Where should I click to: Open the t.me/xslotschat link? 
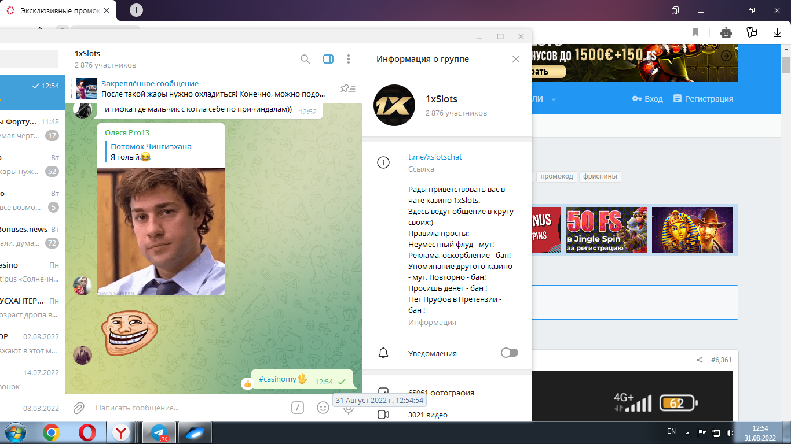click(435, 157)
